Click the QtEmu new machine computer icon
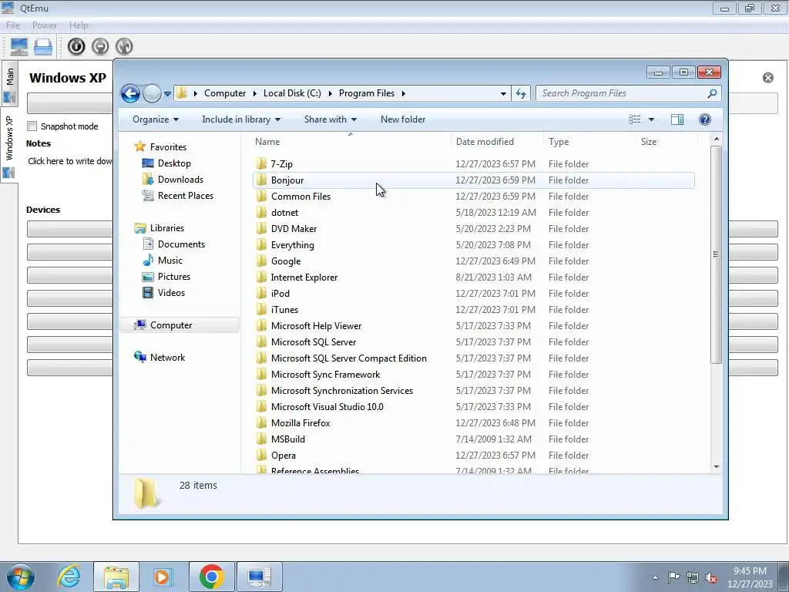This screenshot has width=789, height=592. coord(19,46)
